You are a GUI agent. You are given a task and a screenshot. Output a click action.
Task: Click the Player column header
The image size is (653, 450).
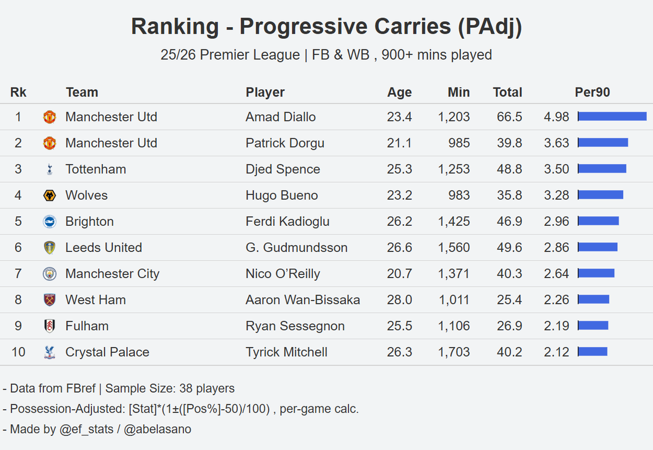pyautogui.click(x=265, y=93)
